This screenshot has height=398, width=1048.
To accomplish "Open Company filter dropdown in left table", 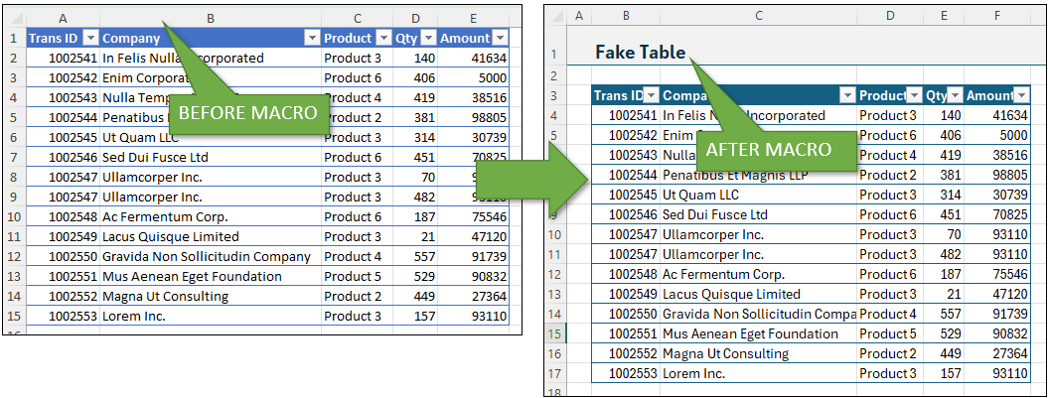I will pos(311,38).
